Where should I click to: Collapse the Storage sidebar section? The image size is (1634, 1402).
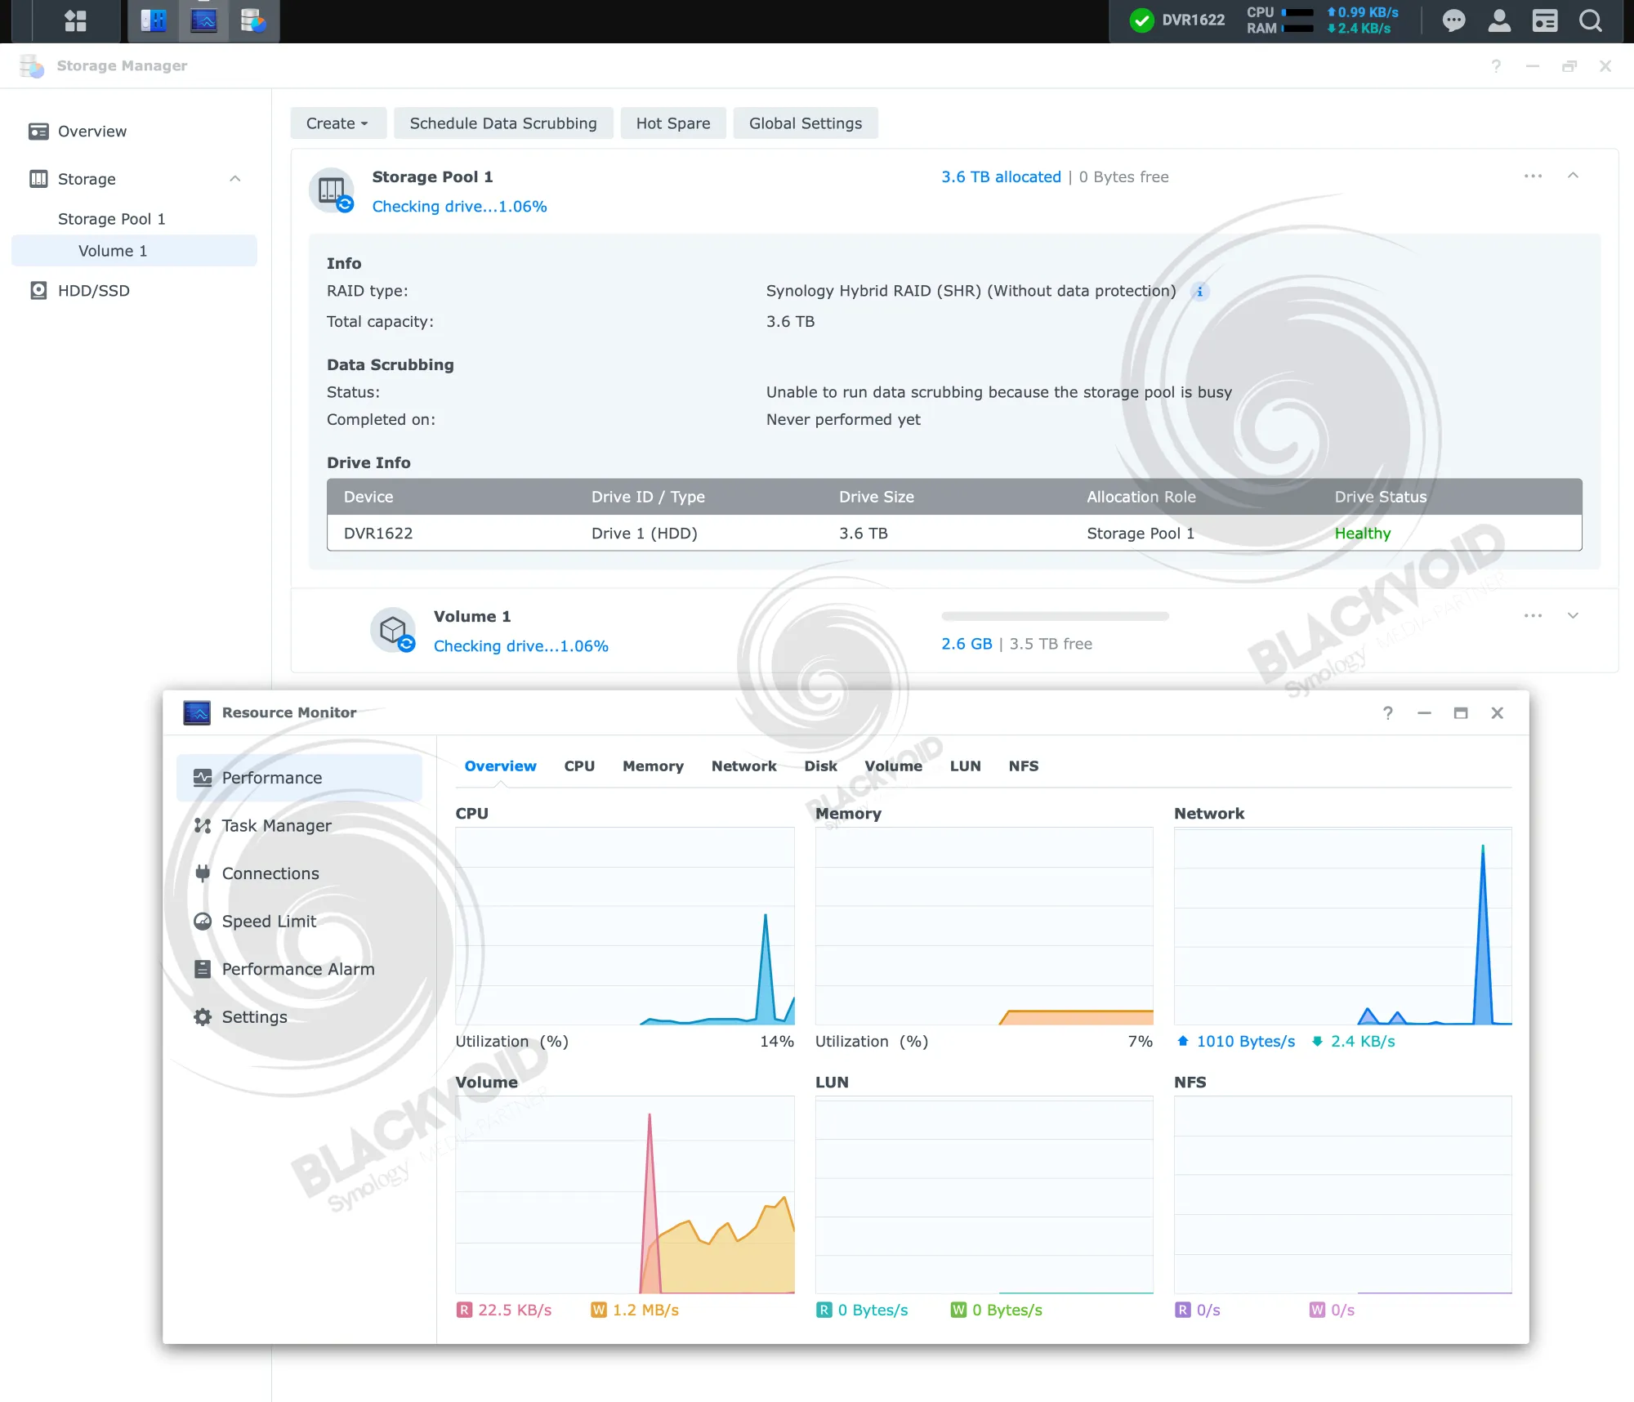pyautogui.click(x=235, y=179)
